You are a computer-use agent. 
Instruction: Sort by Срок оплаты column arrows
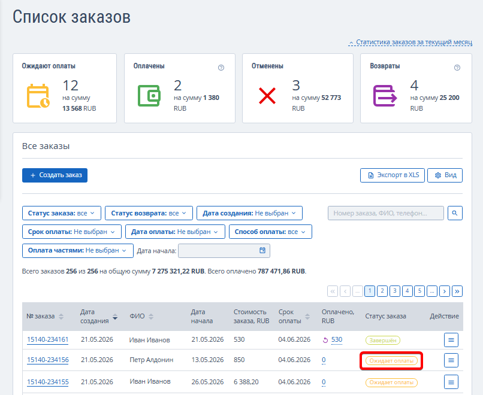[307, 317]
